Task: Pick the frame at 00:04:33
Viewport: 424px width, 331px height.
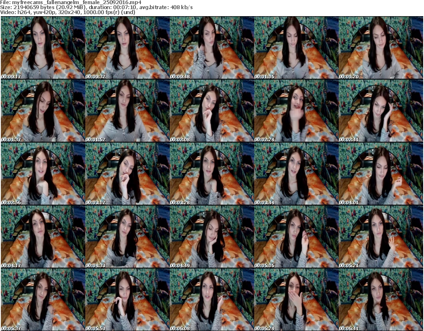Action: tap(127, 237)
